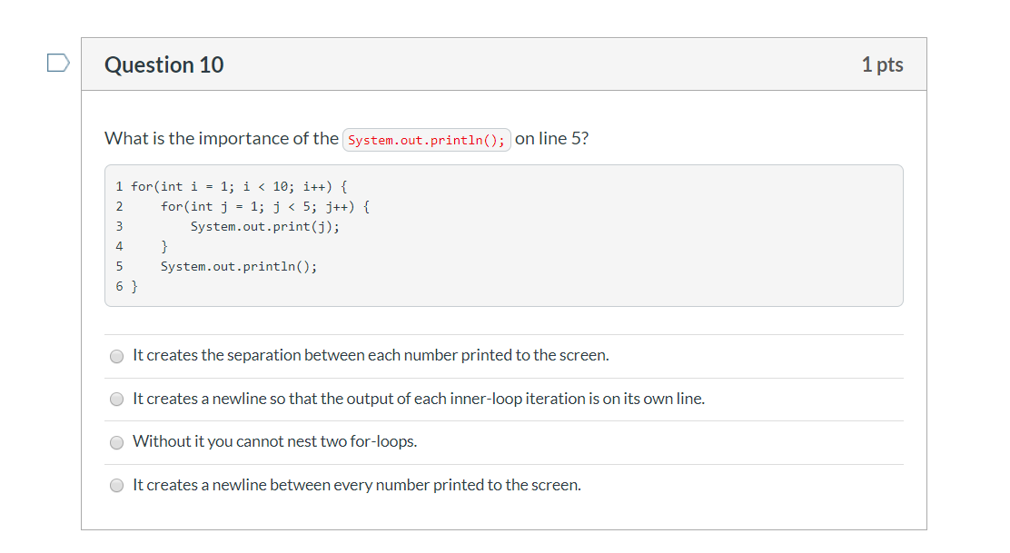The height and width of the screenshot is (553, 1010).
Task: Click answer text 'It creates the separation between each number'
Action: pos(371,355)
